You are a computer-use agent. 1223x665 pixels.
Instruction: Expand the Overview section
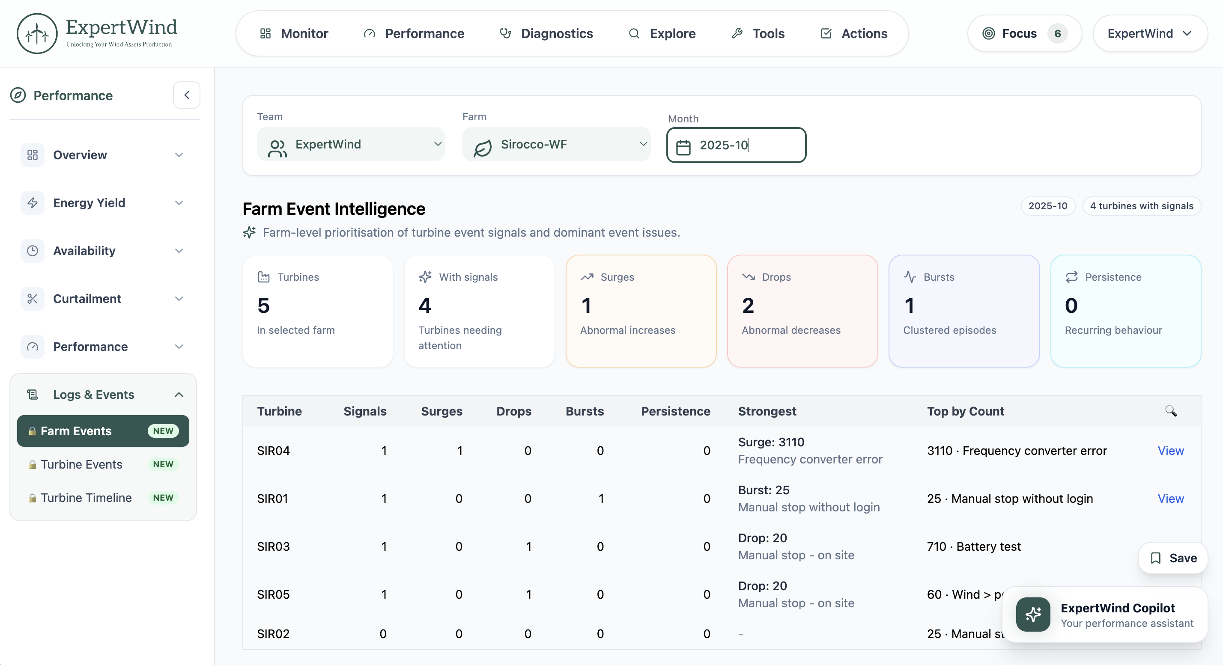point(179,155)
